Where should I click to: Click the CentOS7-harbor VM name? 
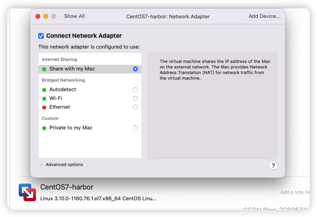(x=67, y=187)
